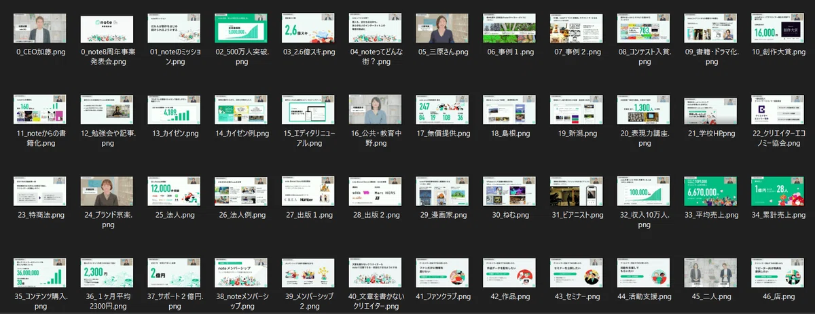Screen dimensions: 815x314
Task: Select the 13_カイゼン.png thumbnail
Action: tap(175, 111)
